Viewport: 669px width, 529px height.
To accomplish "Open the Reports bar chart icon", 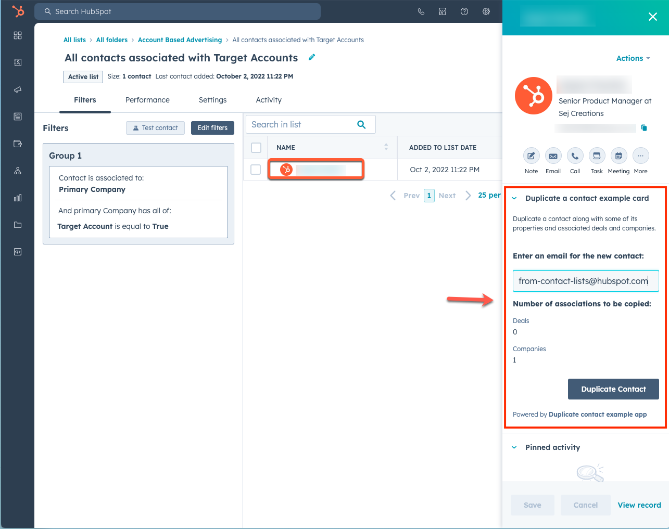I will tap(18, 198).
